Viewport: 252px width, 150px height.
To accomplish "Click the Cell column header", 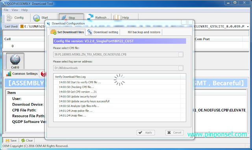I will tap(24, 39).
